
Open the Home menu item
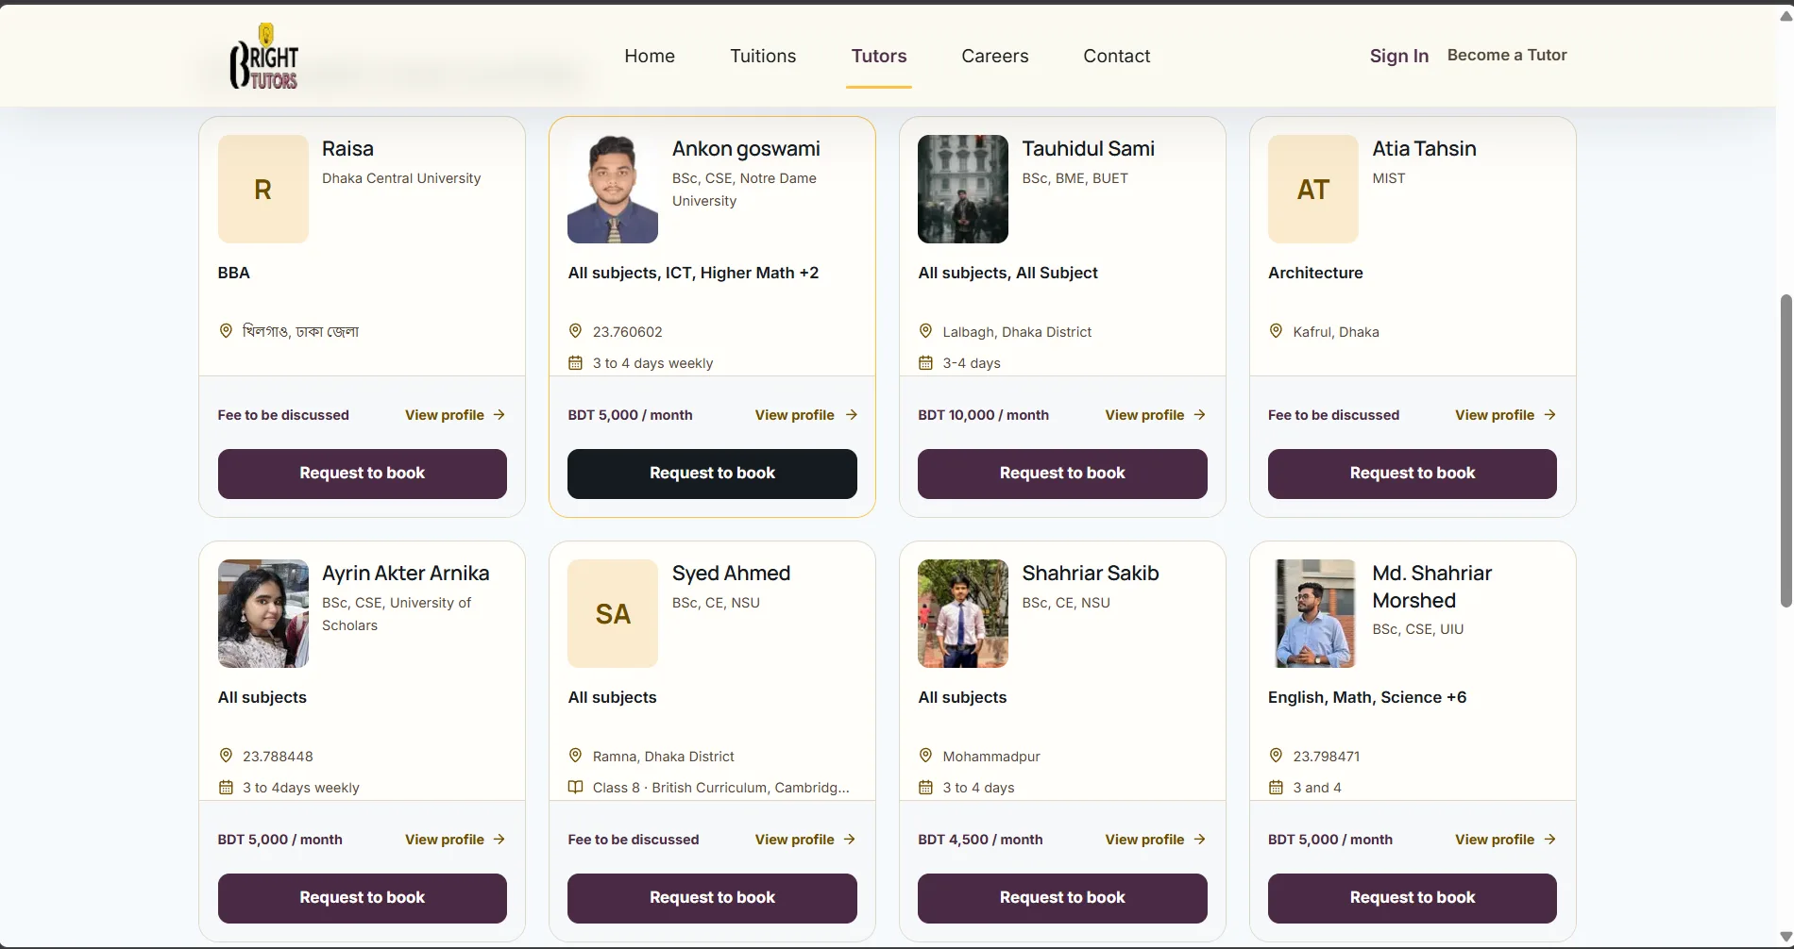[650, 57]
